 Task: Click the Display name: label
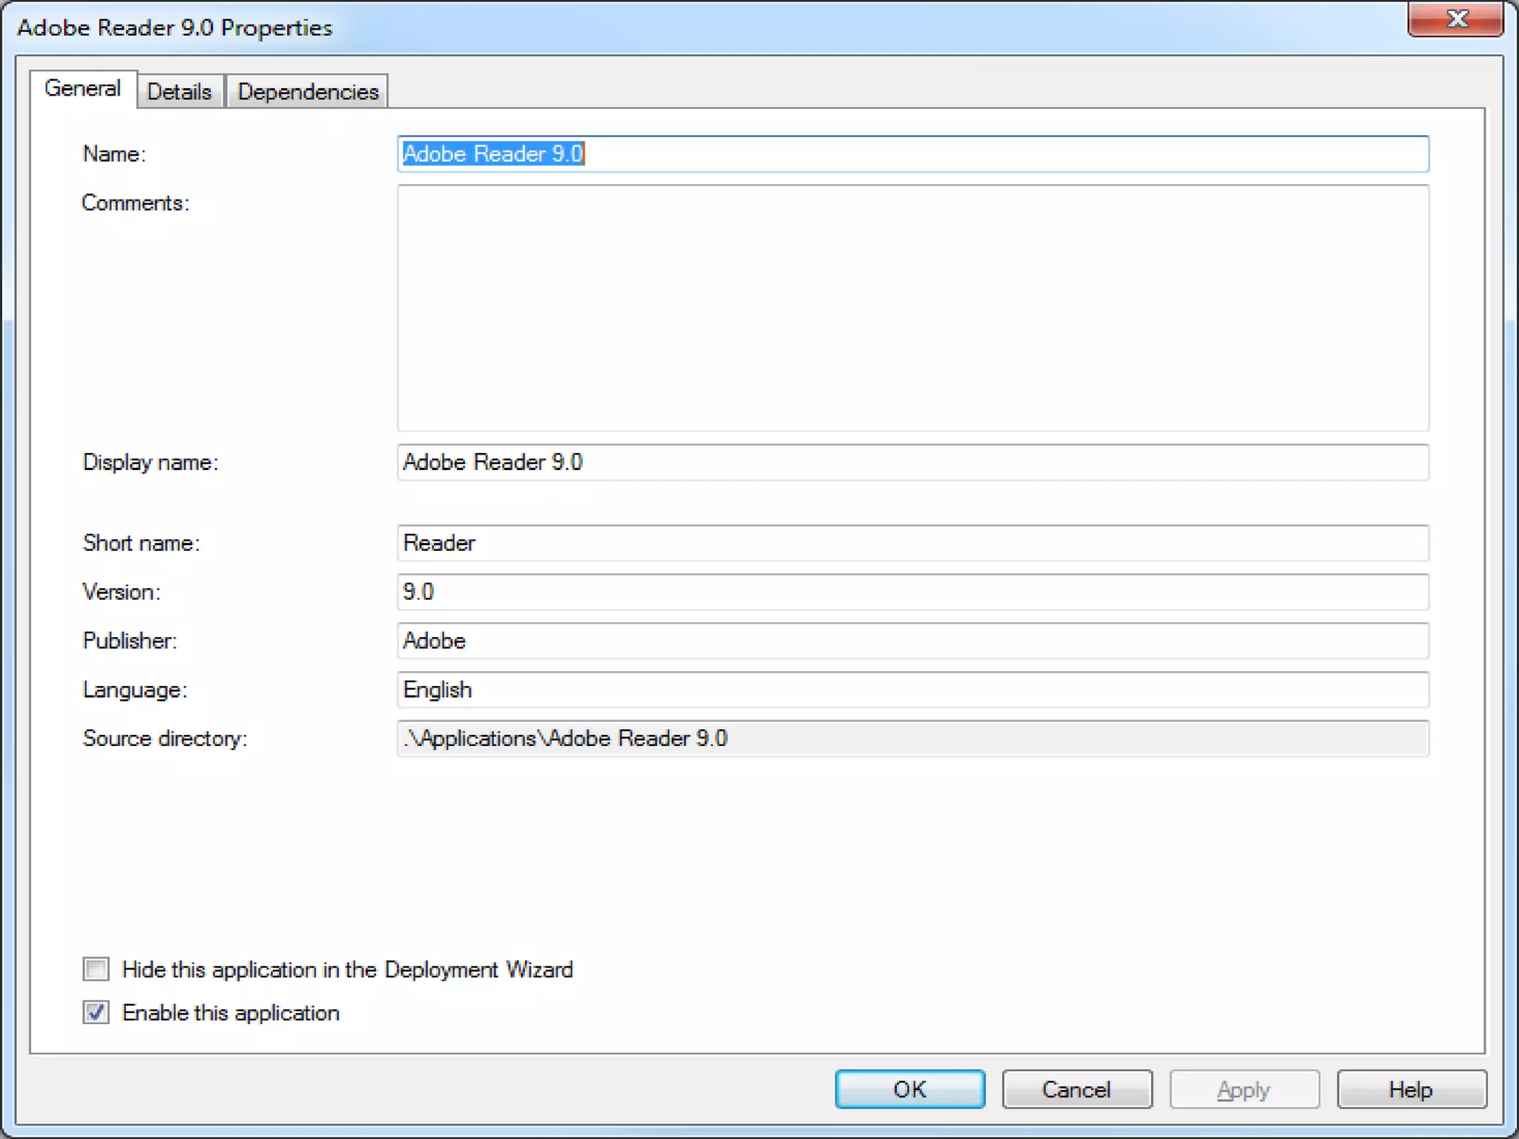tap(151, 463)
